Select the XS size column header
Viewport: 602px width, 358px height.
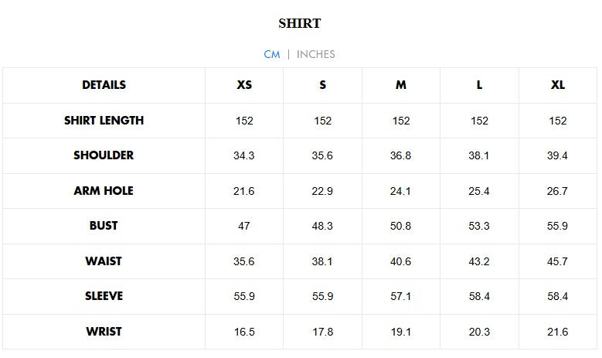(x=244, y=85)
